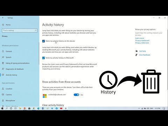Click the Get help link
Screen dimensions: 168x126
click(x=142, y=51)
